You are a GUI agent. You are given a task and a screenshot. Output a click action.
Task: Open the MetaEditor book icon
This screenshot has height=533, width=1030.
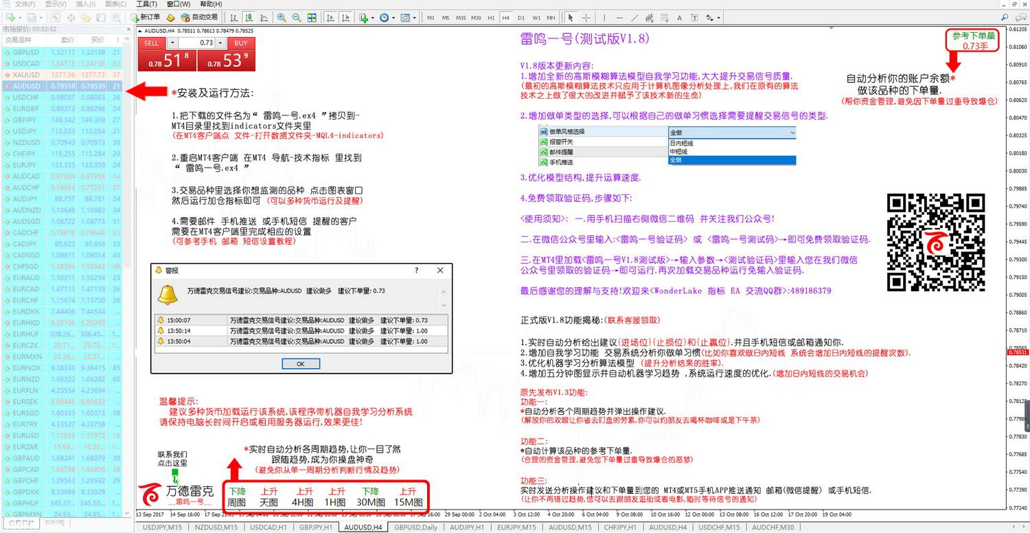171,17
